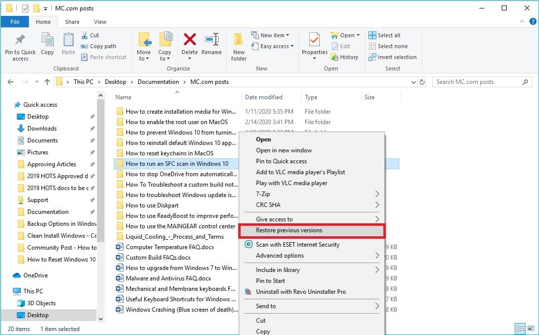Click Desktop in the address breadcrumb
The width and height of the screenshot is (539, 335).
point(115,82)
